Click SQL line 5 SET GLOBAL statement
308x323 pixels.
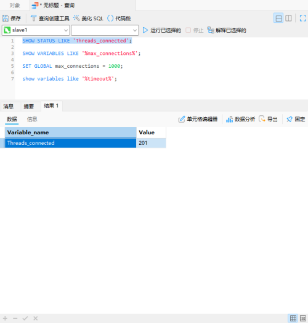click(73, 66)
